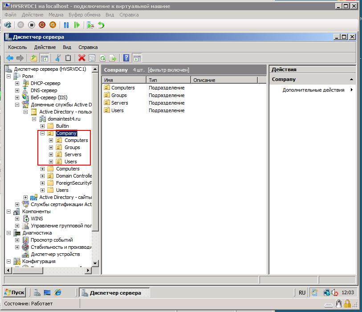Click the green Reset VM icon

tap(77, 25)
